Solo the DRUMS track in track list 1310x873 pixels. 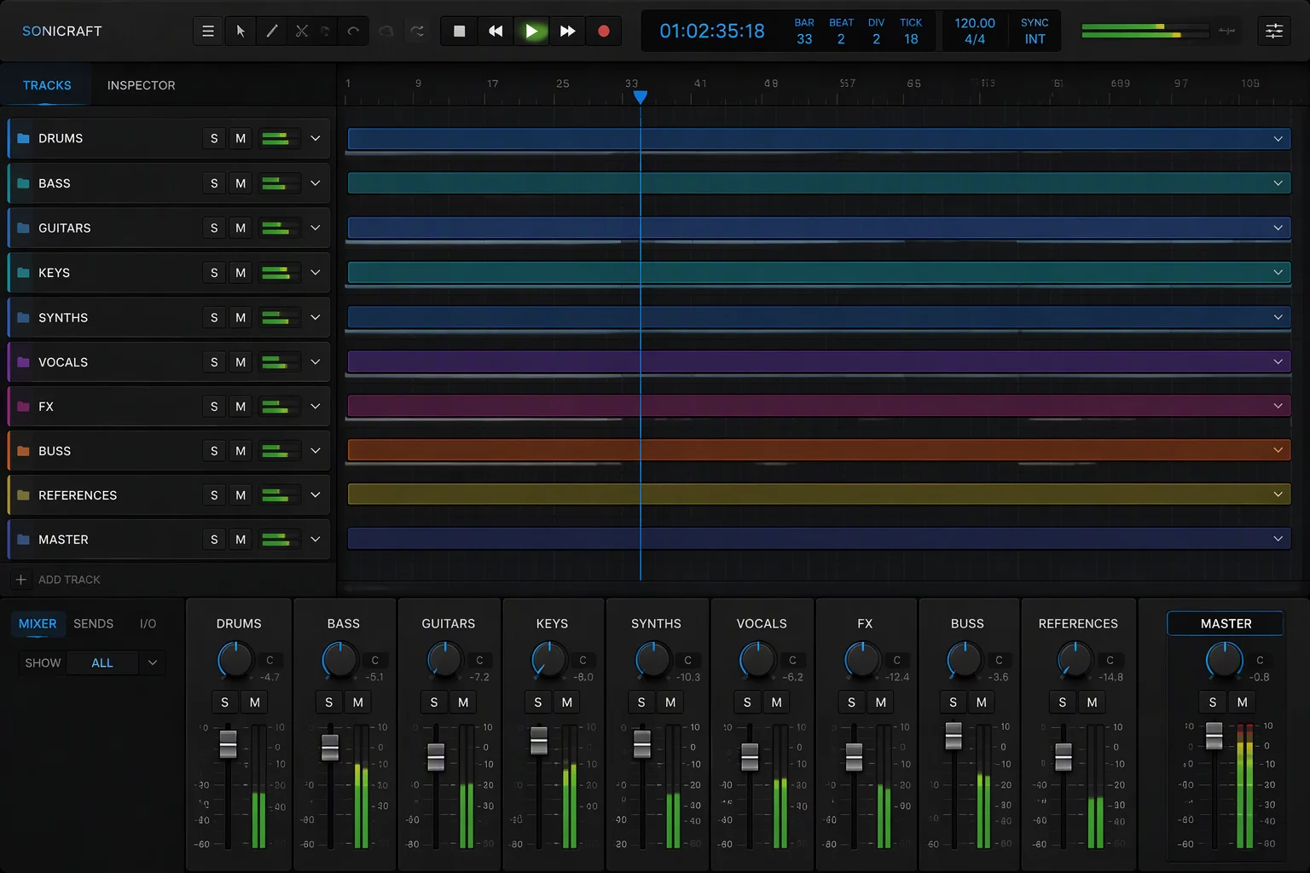tap(214, 138)
